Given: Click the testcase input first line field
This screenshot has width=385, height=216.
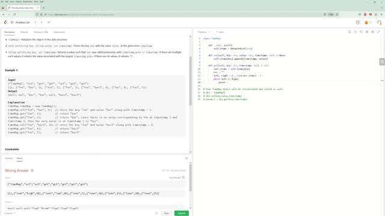Looking at the screenshot, I should pos(95,184).
